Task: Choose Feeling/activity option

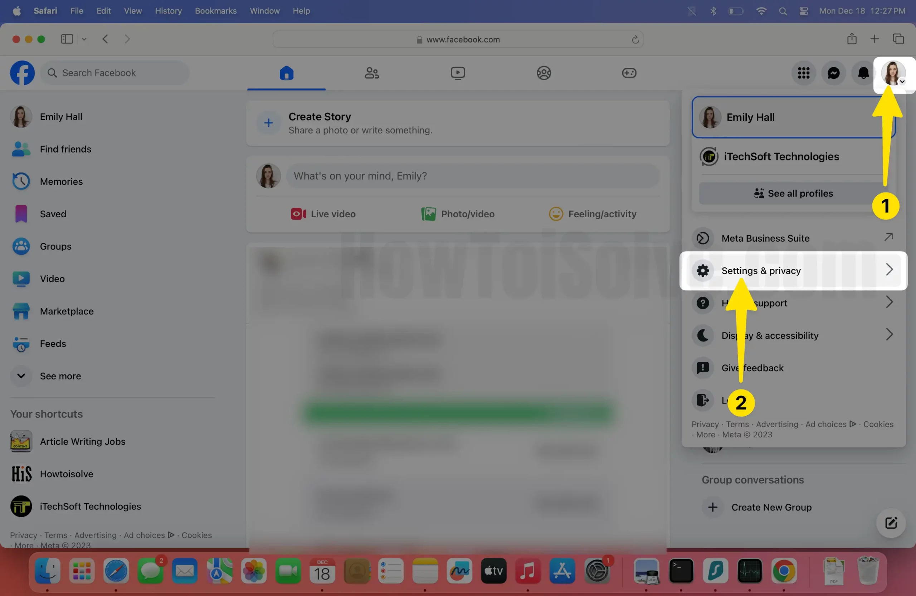Action: [x=592, y=214]
